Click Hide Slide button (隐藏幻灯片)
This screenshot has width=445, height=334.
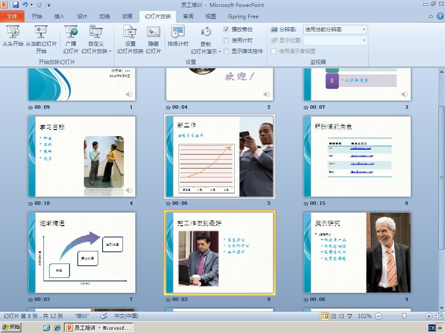point(153,40)
